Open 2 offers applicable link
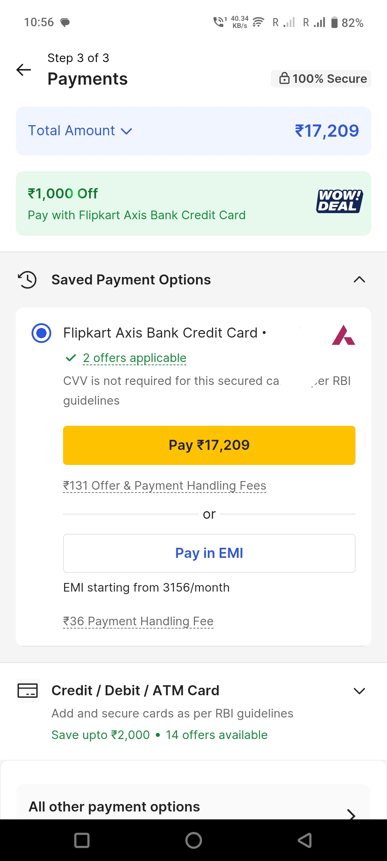 pyautogui.click(x=134, y=358)
